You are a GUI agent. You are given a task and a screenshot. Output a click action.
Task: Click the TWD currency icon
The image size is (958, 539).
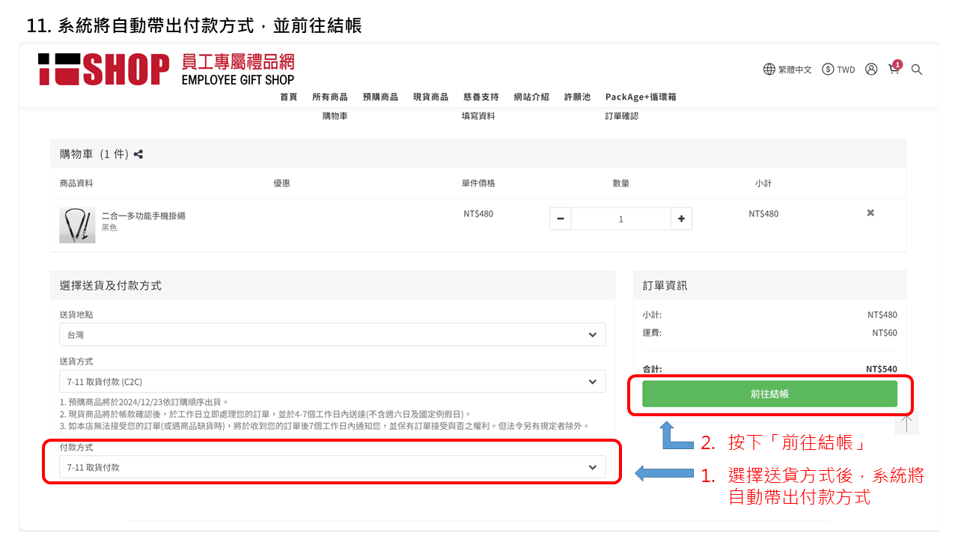click(828, 70)
